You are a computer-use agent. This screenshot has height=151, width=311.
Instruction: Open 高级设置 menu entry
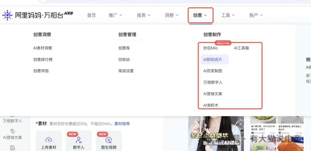(126, 71)
